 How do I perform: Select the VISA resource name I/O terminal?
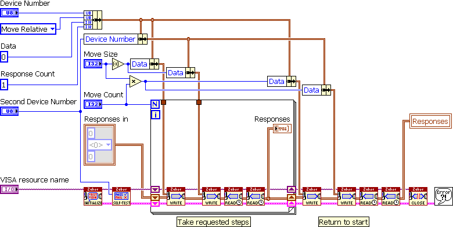[x=9, y=189]
